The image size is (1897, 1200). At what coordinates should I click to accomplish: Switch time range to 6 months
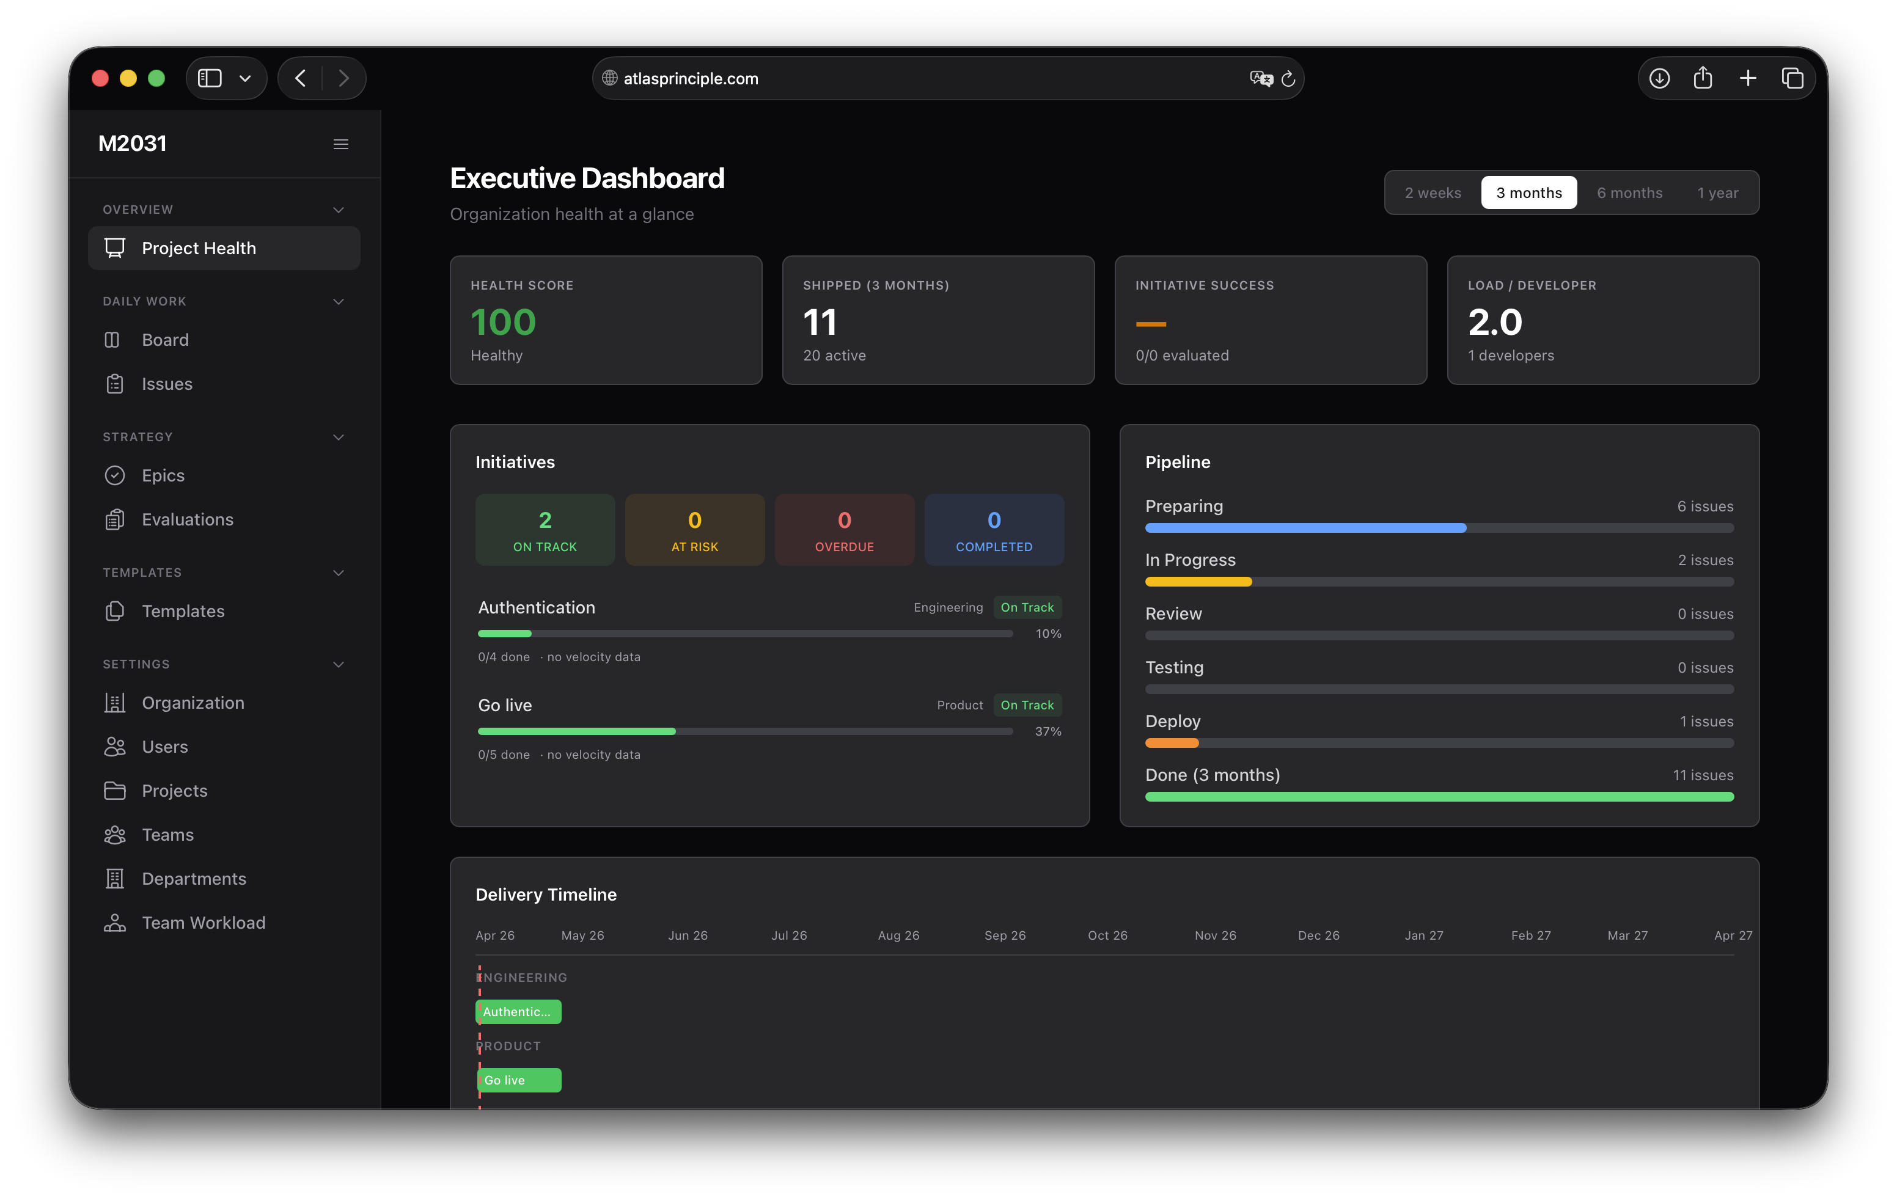coord(1629,193)
